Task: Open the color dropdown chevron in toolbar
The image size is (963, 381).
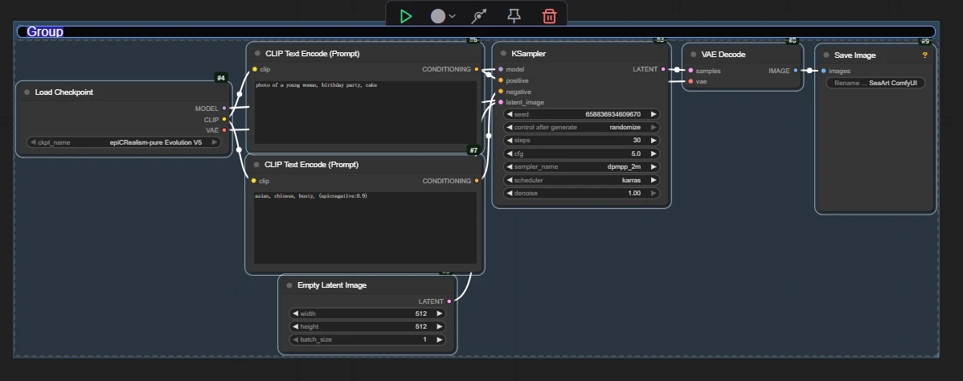Action: coord(453,16)
